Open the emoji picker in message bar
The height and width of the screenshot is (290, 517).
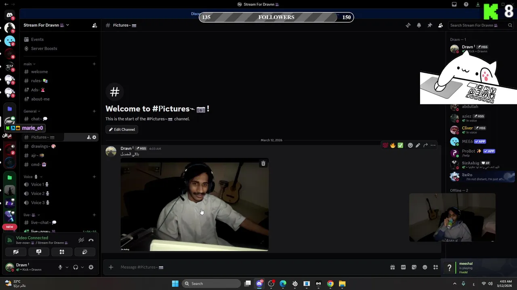pos(425,267)
